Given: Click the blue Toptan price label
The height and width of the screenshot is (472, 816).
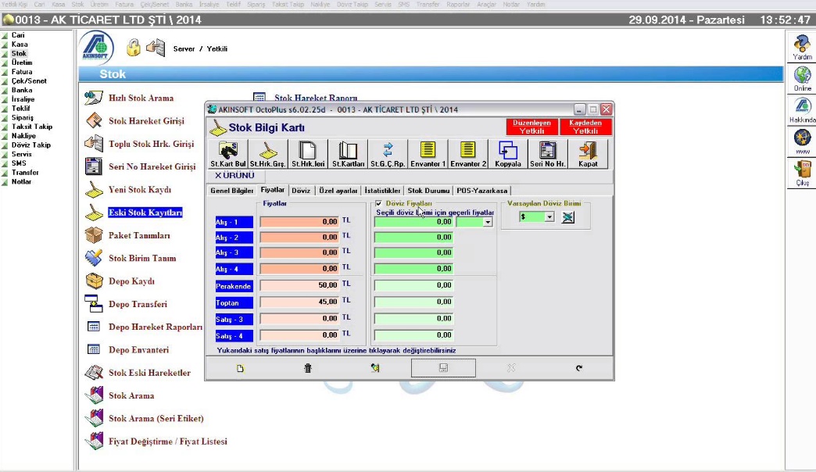Looking at the screenshot, I should [x=234, y=302].
